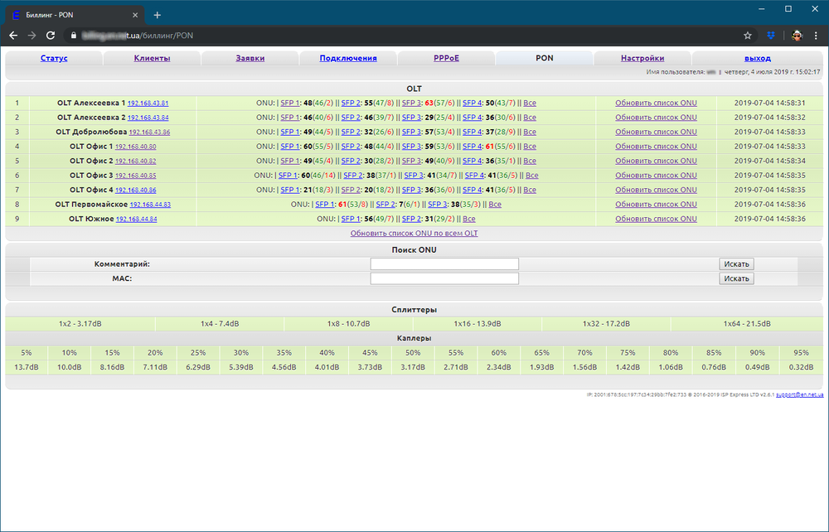Switch to the Клиенты tab
The height and width of the screenshot is (532, 829).
click(152, 58)
